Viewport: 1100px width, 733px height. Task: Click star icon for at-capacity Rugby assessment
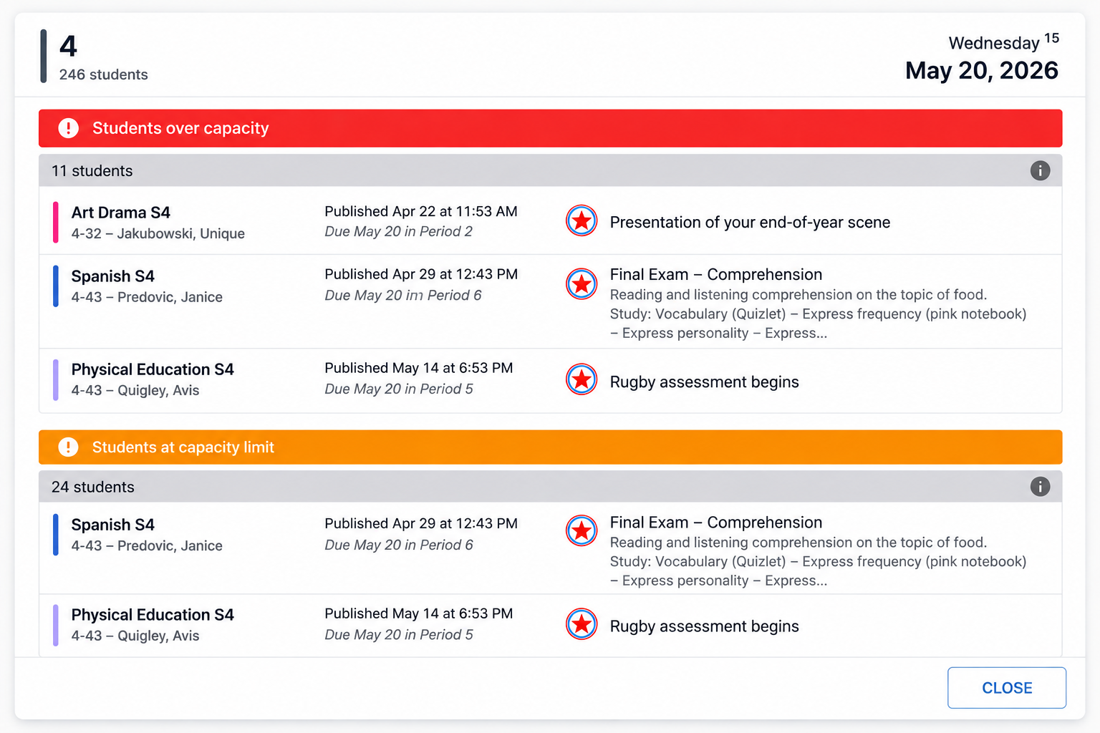[x=582, y=624]
